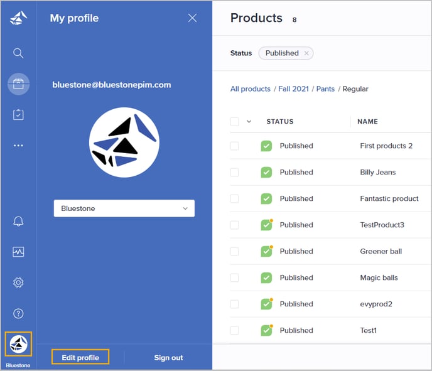Open the products catalog sidebar icon
Image resolution: width=432 pixels, height=371 pixels.
click(18, 84)
